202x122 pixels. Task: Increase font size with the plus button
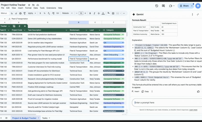tap(85, 13)
